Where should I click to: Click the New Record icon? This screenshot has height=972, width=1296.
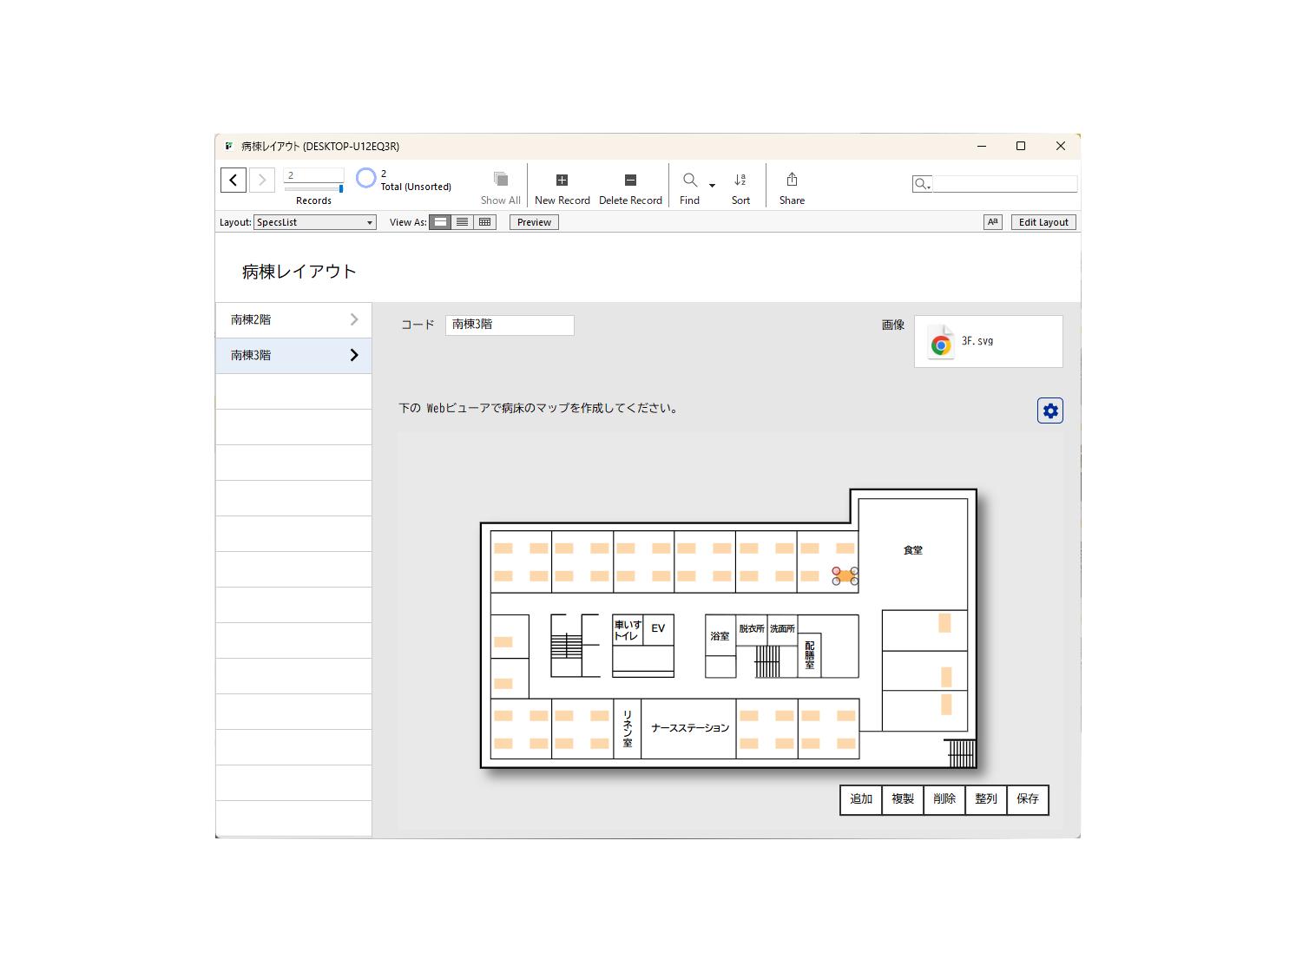[x=562, y=181]
